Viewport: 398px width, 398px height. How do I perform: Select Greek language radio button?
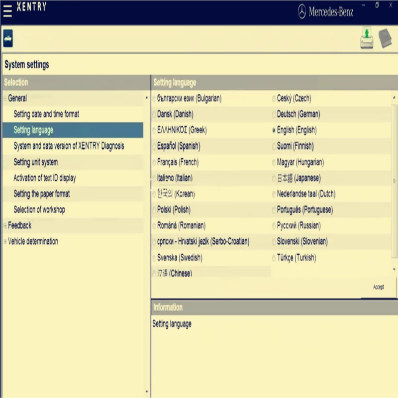[154, 130]
